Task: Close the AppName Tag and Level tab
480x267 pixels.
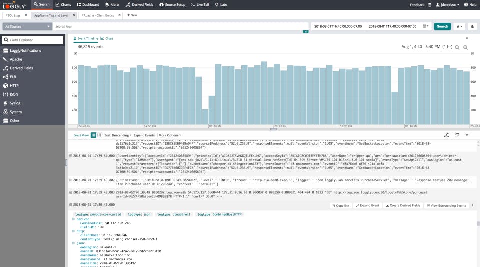Action: click(74, 15)
